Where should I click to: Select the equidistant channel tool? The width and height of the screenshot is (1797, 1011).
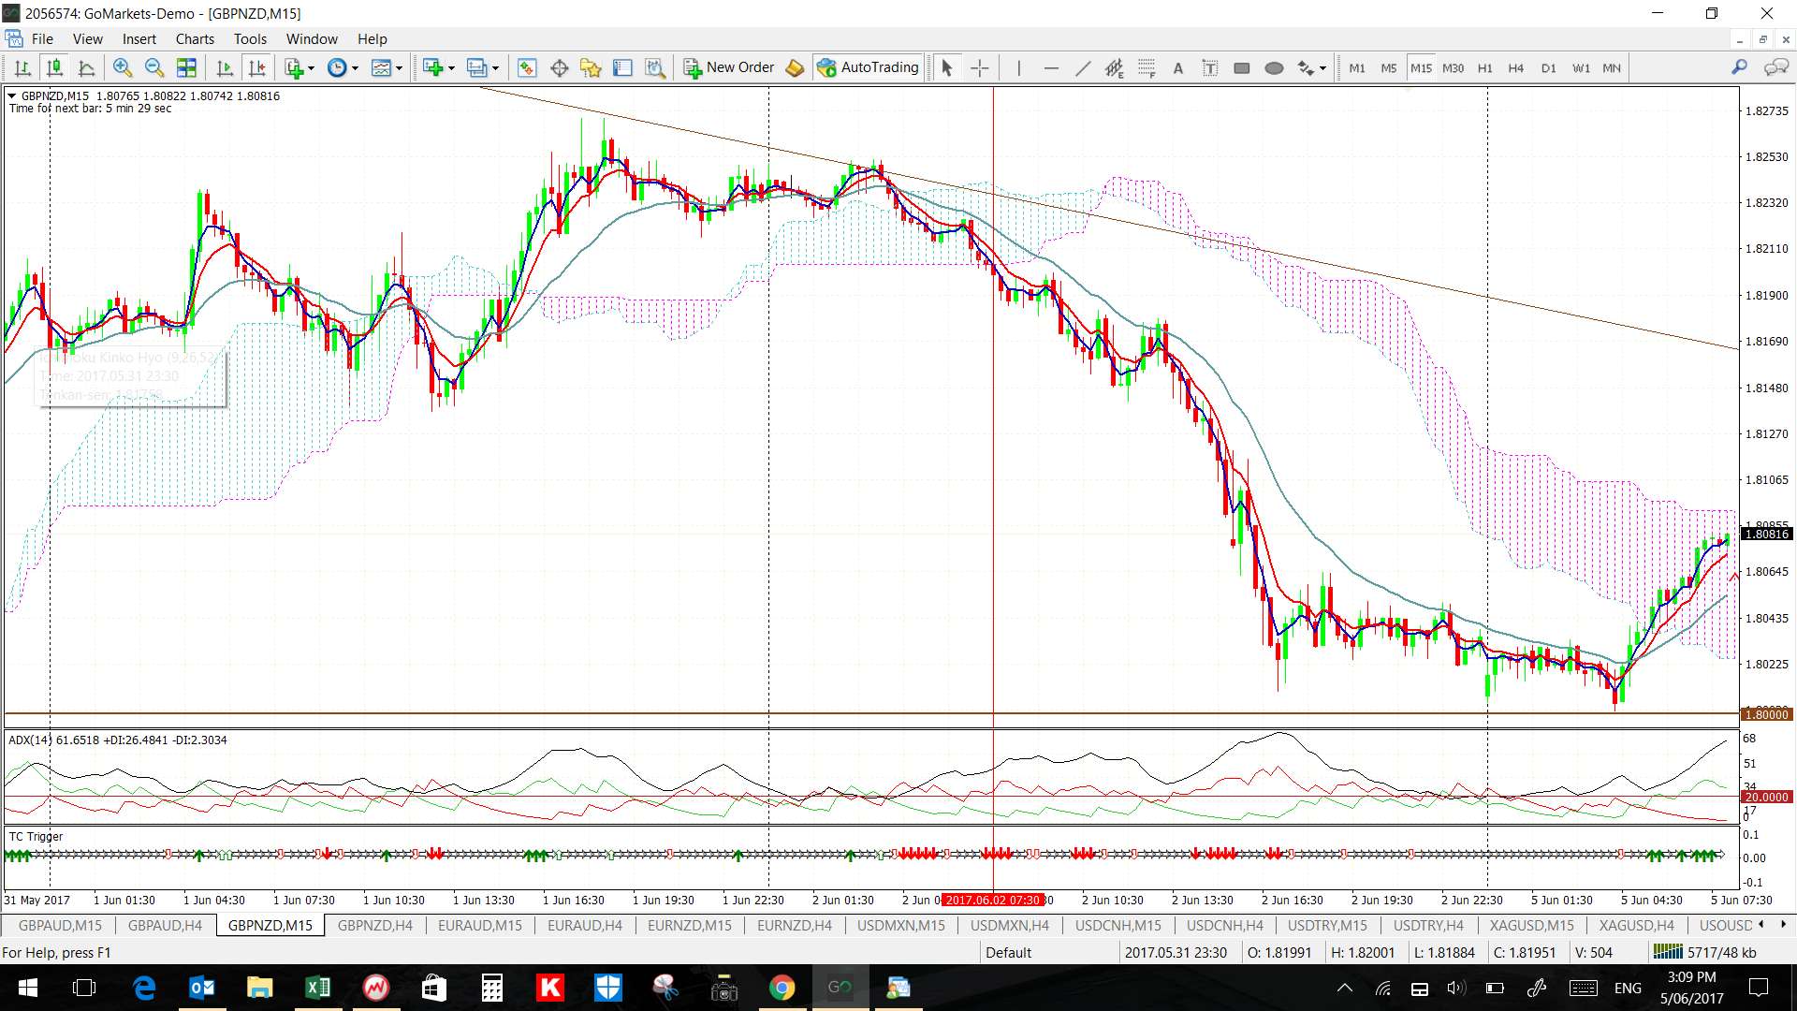pos(1114,67)
